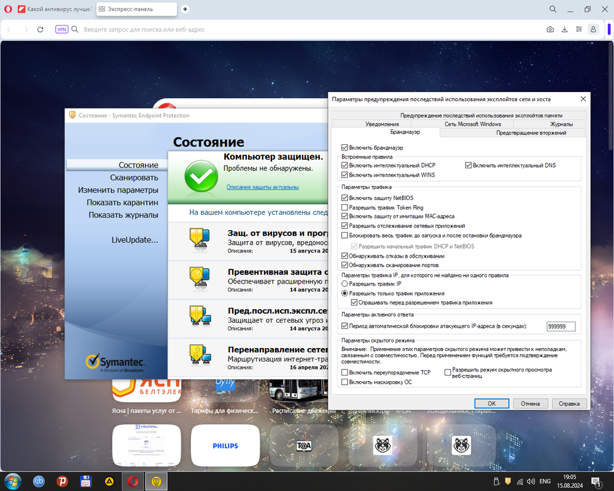Switch to Opera via taskbar icon

(x=133, y=481)
